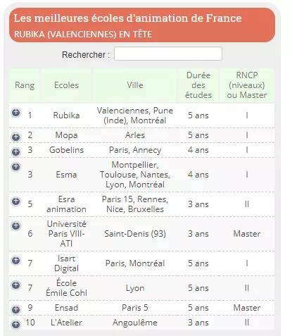Select the Rubika school name cell
Screen dimensions: 292x336
pyautogui.click(x=66, y=116)
